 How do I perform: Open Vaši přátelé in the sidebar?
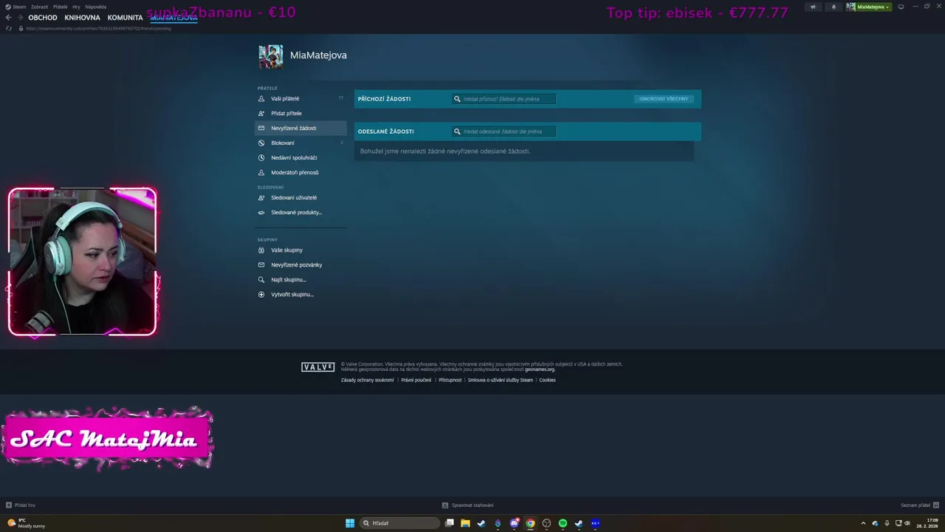pos(301,98)
